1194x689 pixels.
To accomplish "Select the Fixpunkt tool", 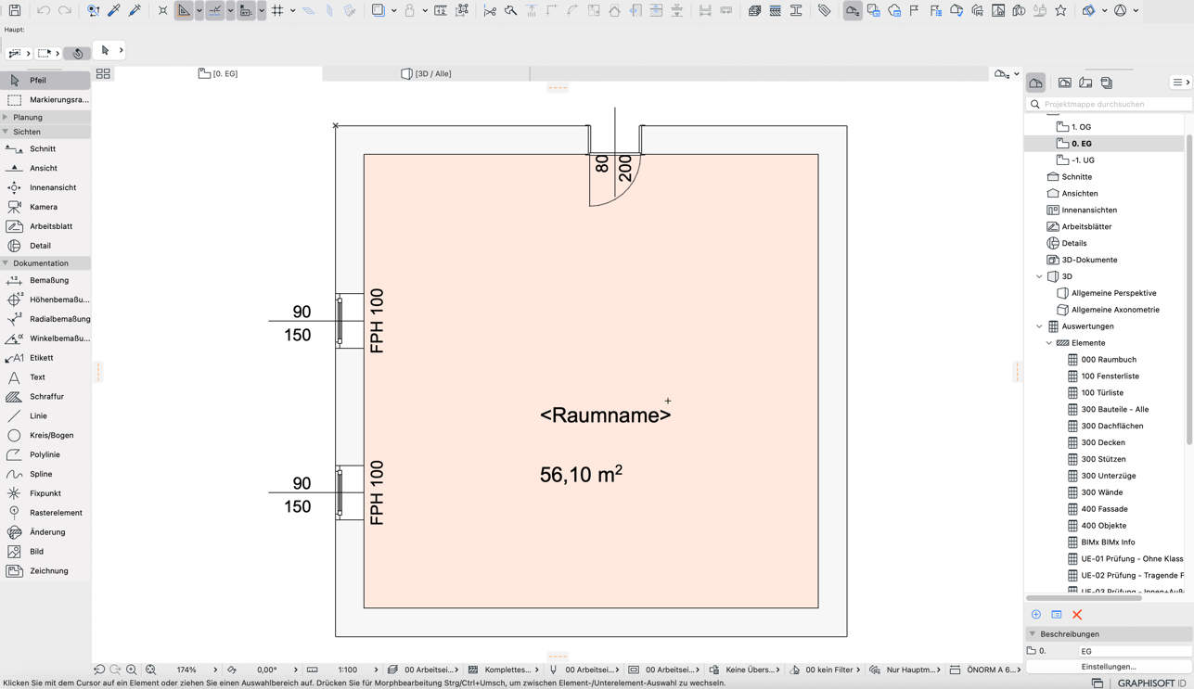I will (x=45, y=493).
